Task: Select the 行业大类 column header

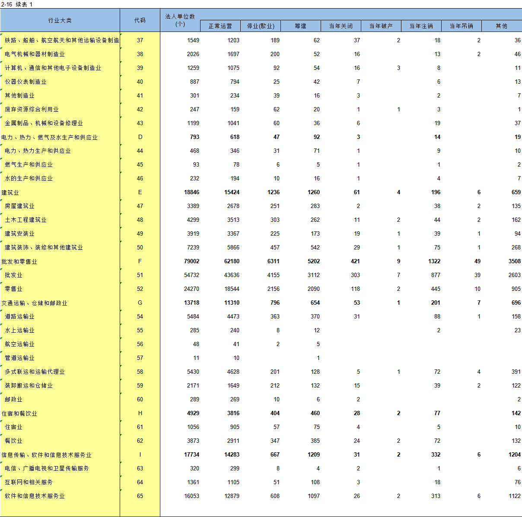Action: click(60, 20)
